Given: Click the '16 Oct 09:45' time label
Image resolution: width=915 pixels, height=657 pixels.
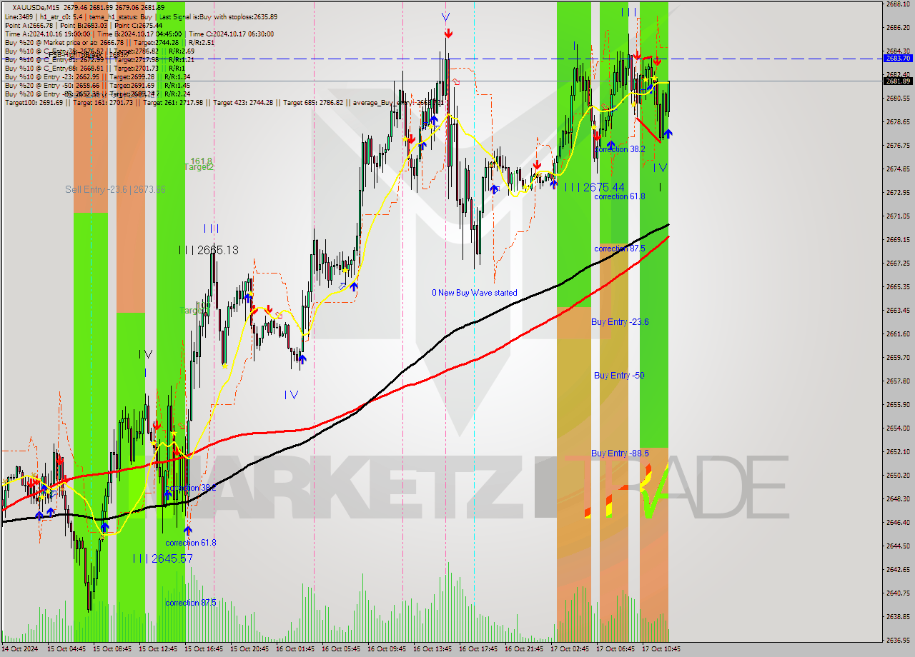Looking at the screenshot, I should pos(387,649).
